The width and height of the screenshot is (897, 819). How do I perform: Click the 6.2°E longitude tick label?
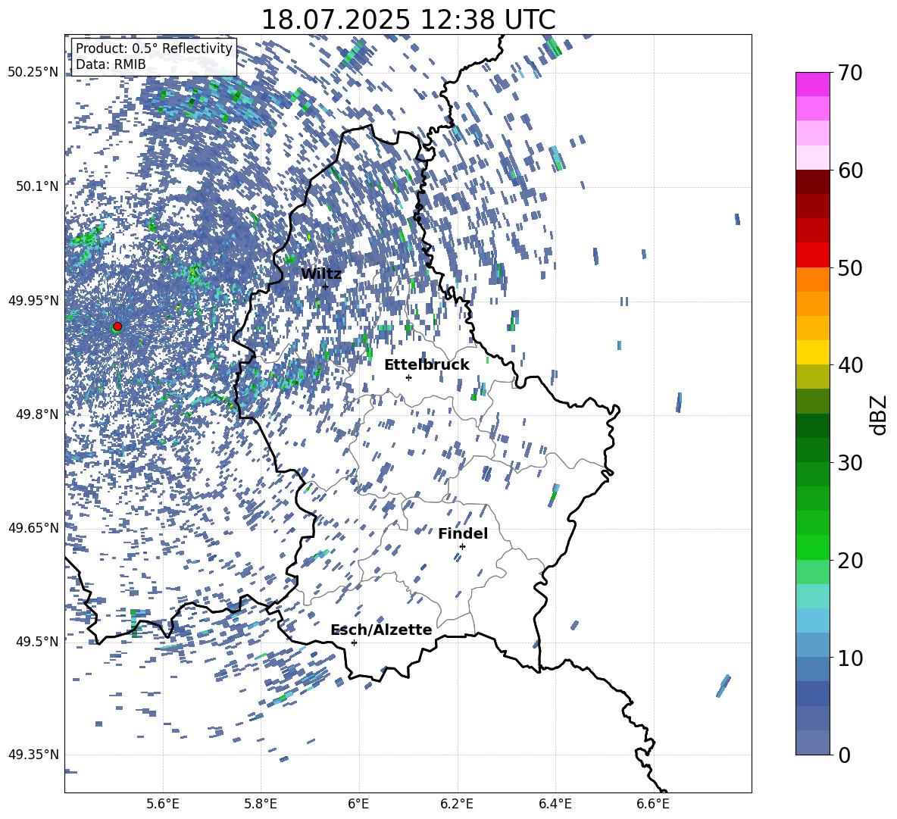point(457,804)
